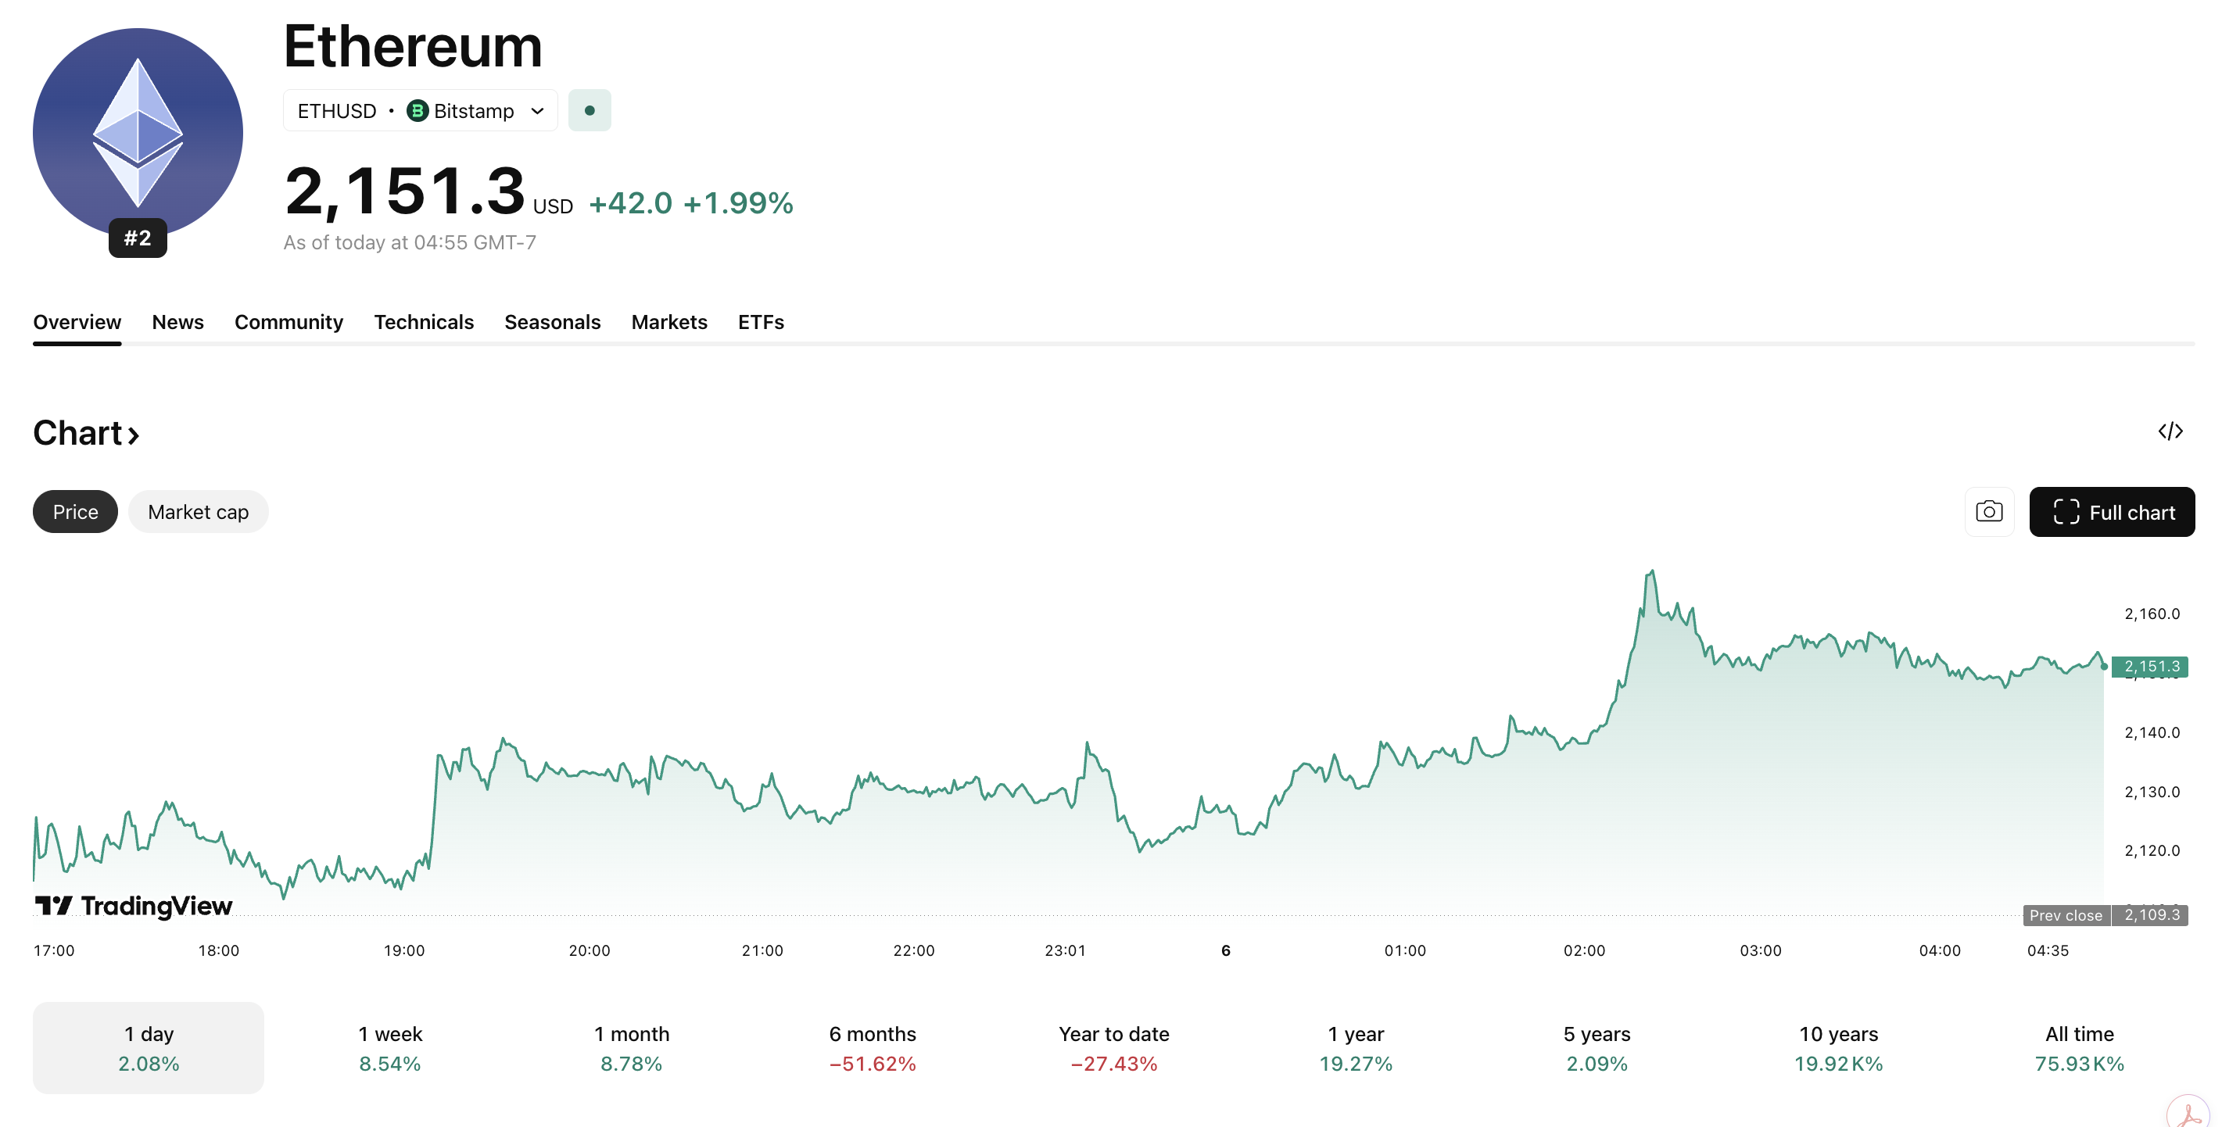This screenshot has height=1127, width=2222.
Task: Select the 1 day time range
Action: point(148,1047)
